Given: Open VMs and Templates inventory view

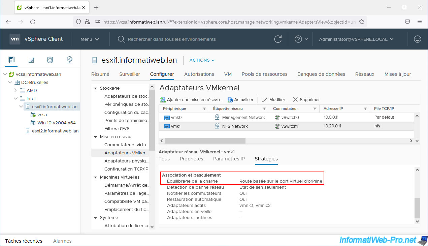Looking at the screenshot, I should click(31, 60).
